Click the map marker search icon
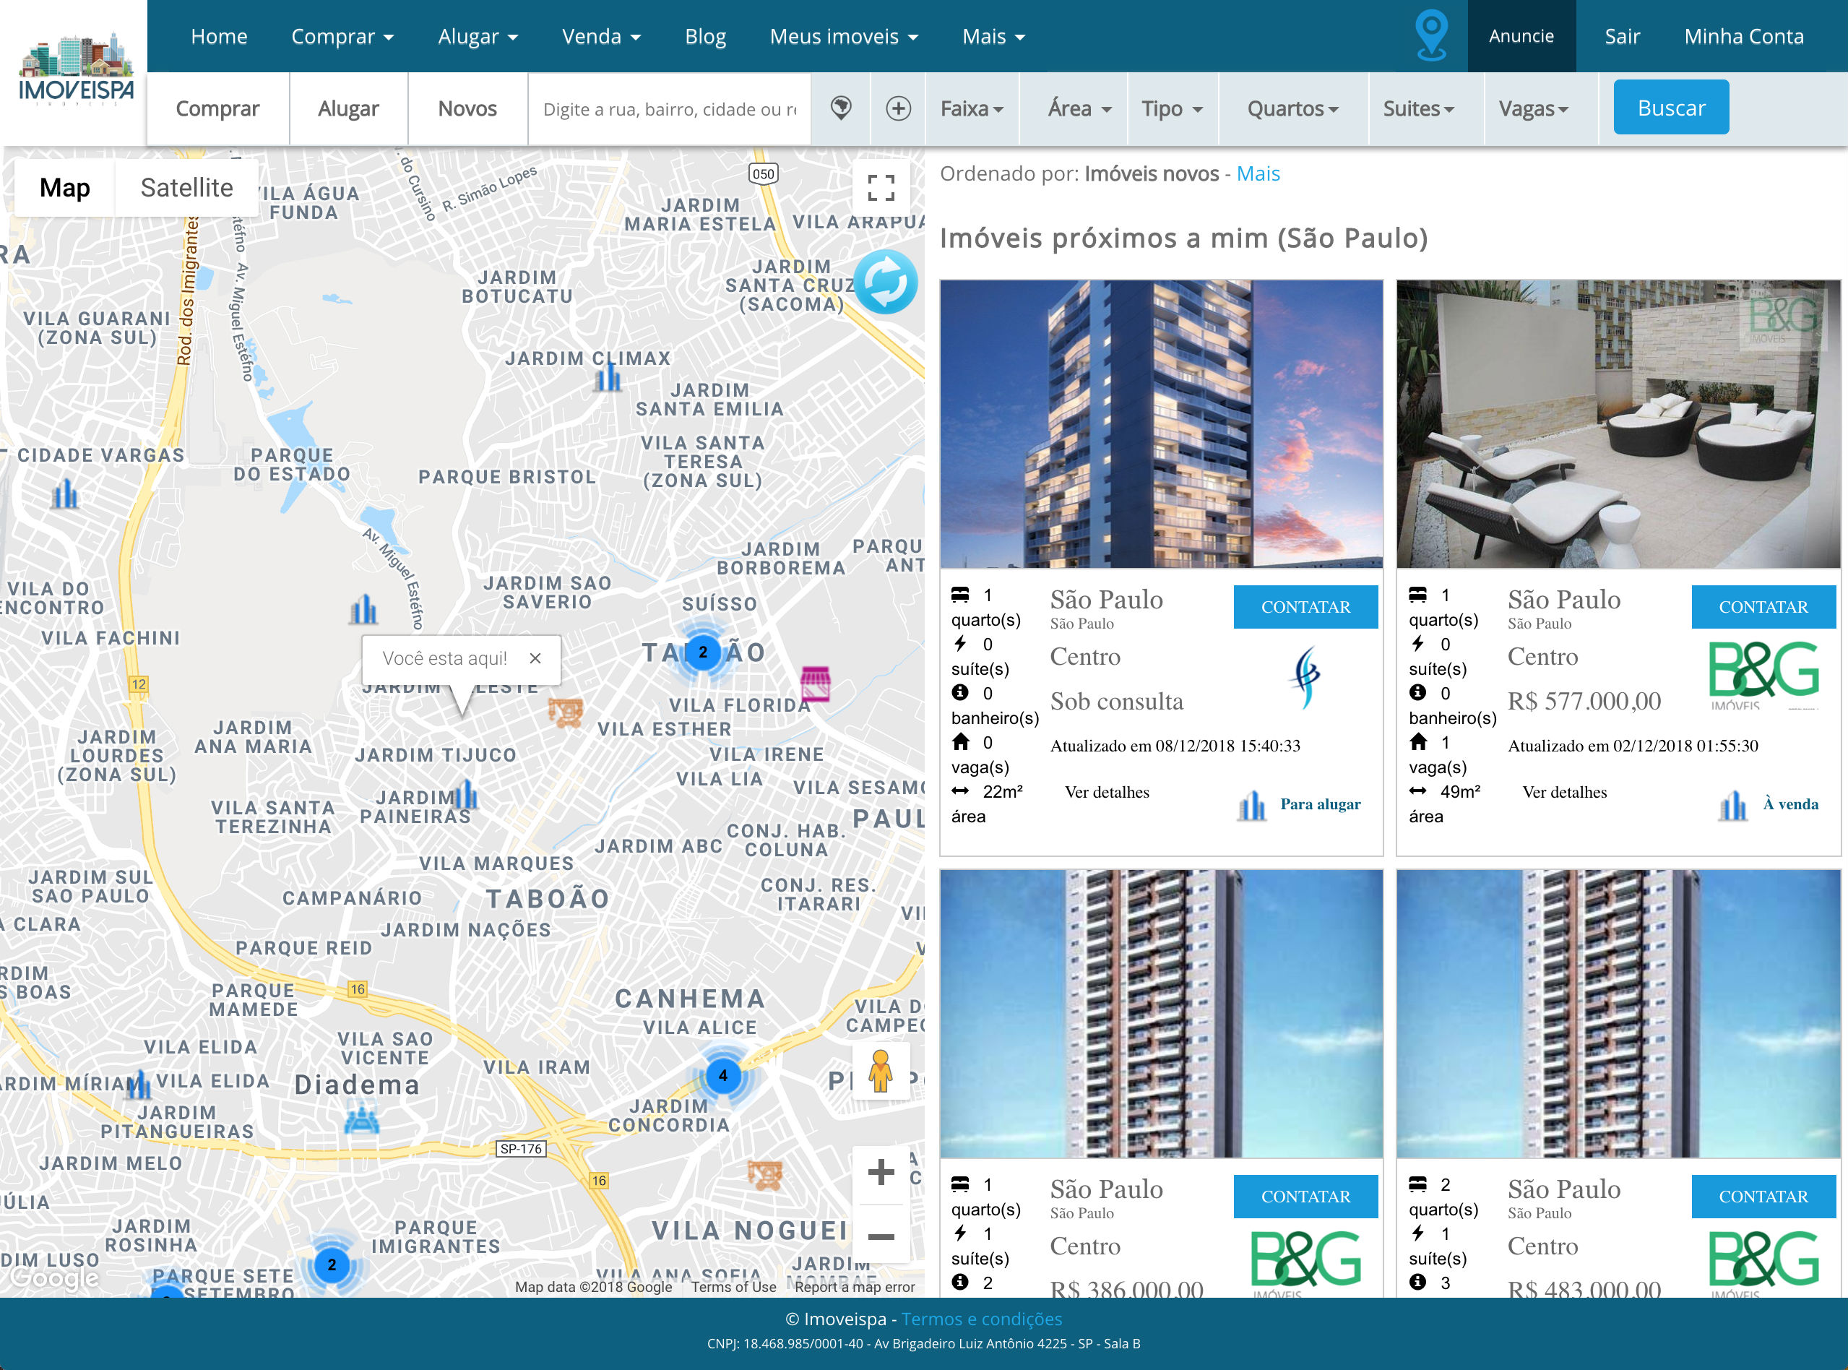This screenshot has height=1370, width=1848. (x=841, y=108)
